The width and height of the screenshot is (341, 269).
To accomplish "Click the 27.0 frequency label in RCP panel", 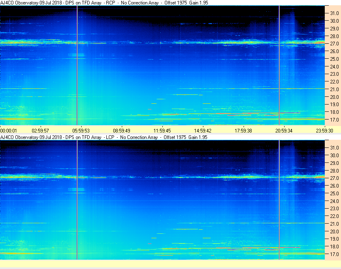I will point(335,44).
